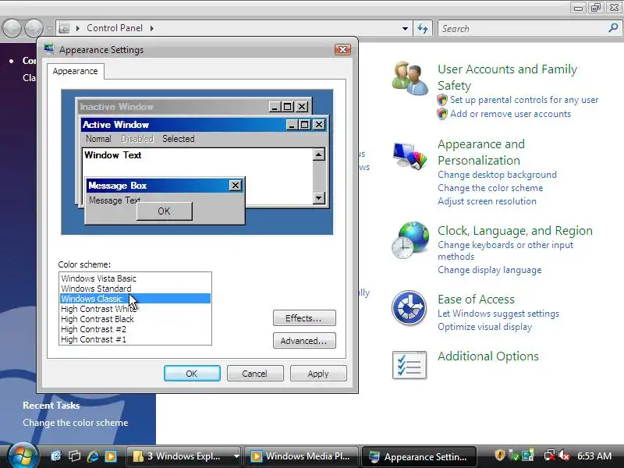Click Set up parental controls link
Viewport: 624px width, 468px height.
tap(524, 100)
